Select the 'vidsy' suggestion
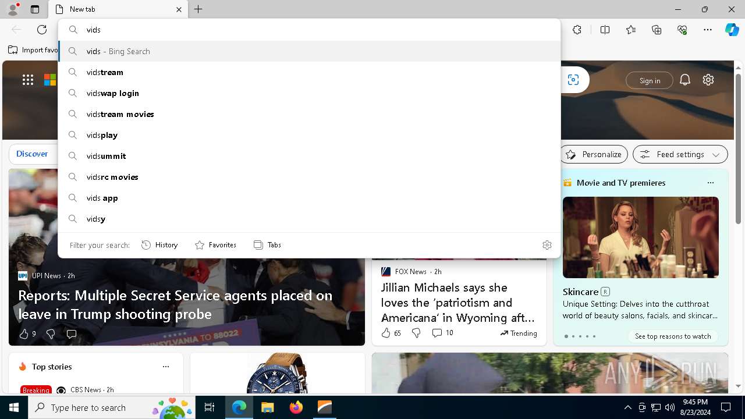This screenshot has width=745, height=419. coord(309,219)
